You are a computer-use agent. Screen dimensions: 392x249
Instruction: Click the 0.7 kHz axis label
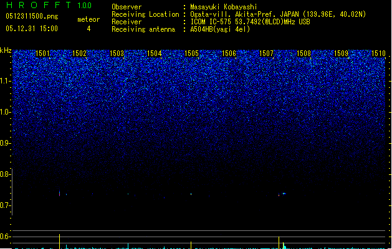tap(5, 205)
